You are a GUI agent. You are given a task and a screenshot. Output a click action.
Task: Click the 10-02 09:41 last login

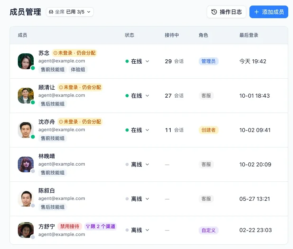[x=255, y=130]
